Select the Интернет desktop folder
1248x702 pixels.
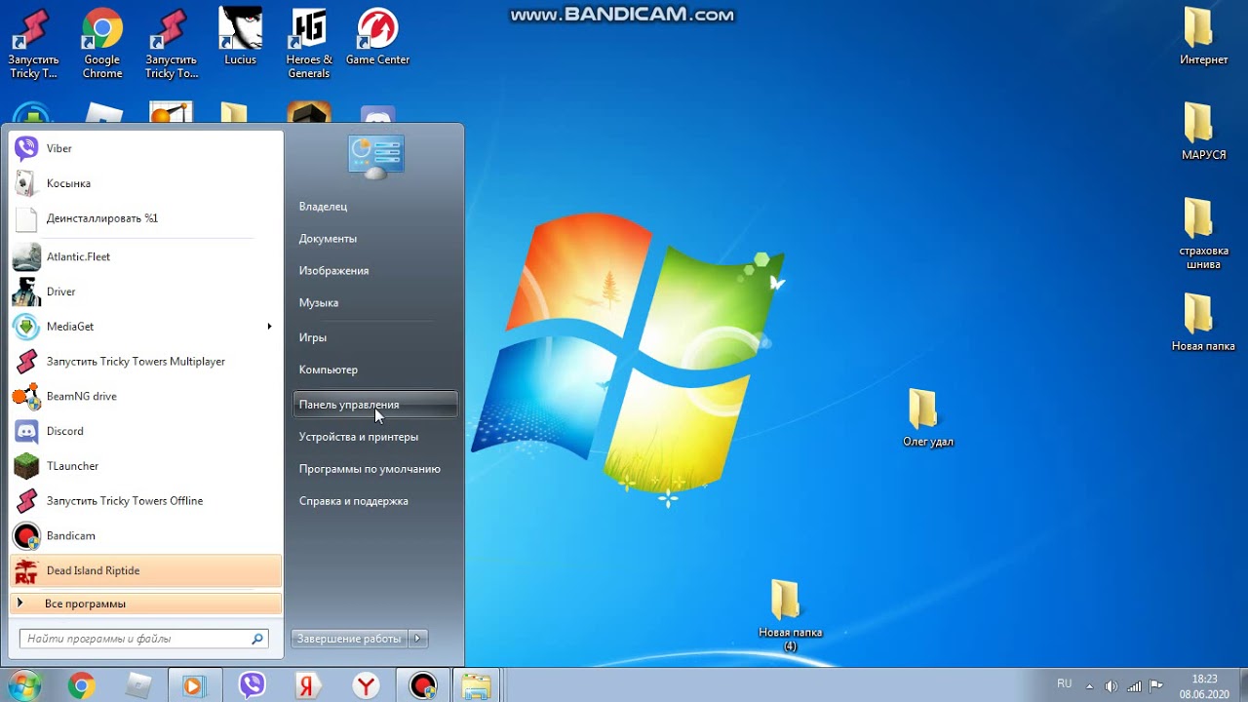1204,37
